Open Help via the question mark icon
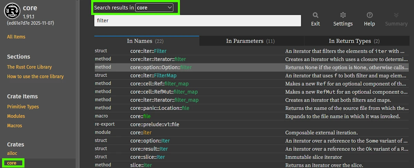 pos(369,15)
